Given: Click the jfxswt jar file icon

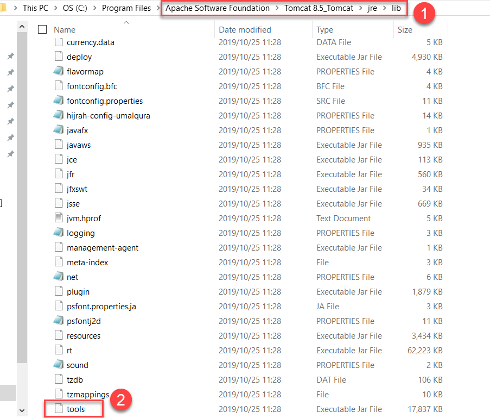Looking at the screenshot, I should pos(59,189).
